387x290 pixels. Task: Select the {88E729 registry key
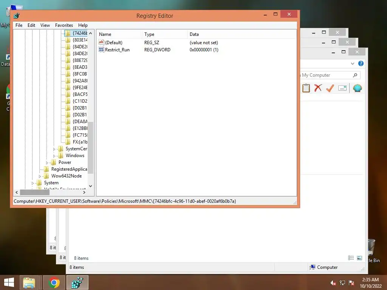tap(80, 60)
